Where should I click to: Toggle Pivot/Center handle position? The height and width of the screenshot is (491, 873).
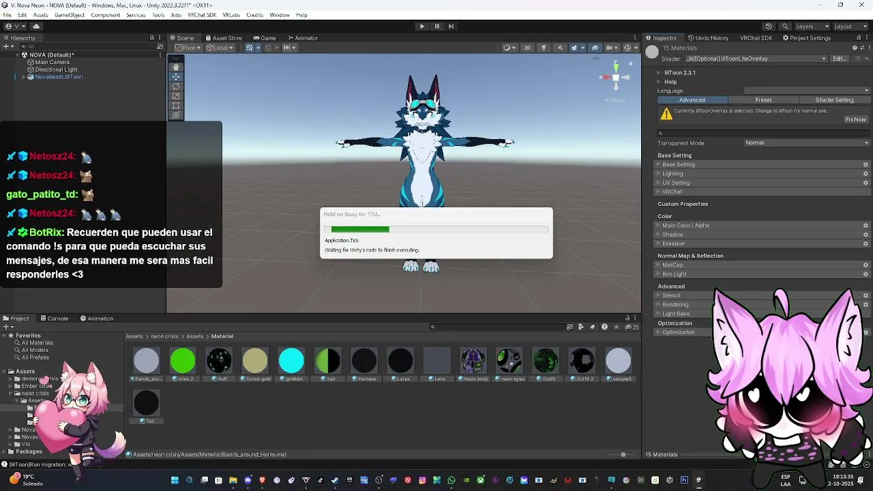188,48
